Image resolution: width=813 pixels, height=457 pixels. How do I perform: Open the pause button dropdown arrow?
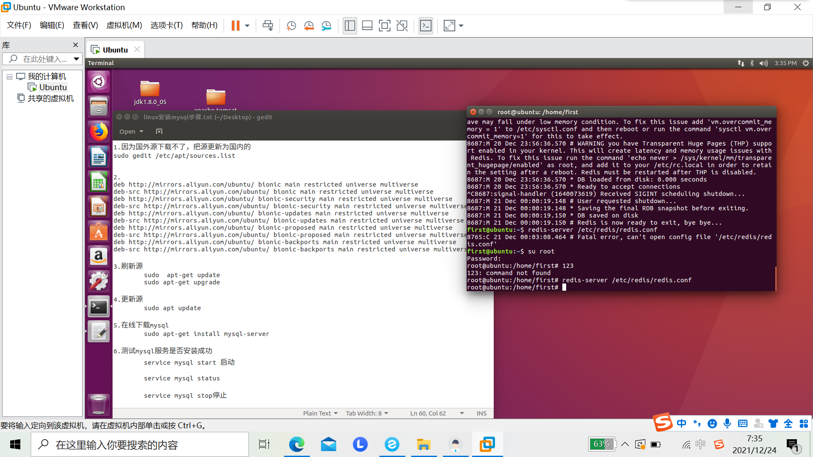pos(247,26)
